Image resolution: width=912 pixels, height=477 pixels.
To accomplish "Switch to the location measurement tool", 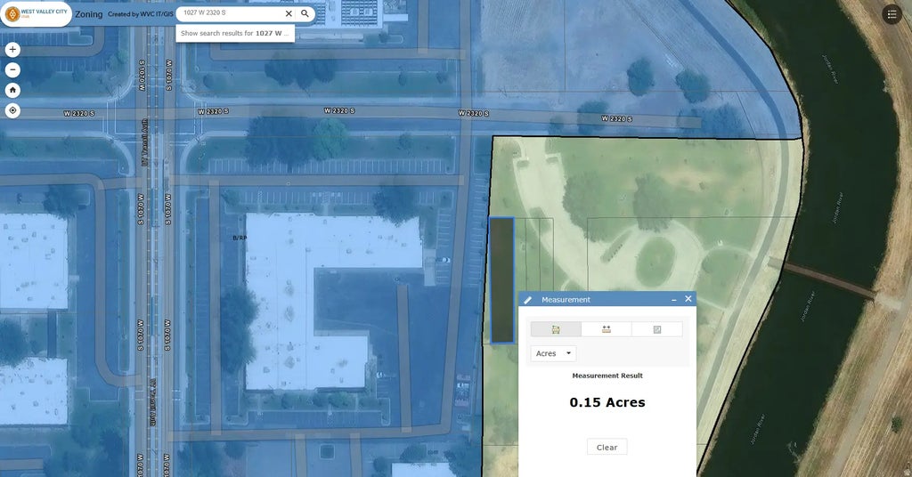I will [x=657, y=329].
